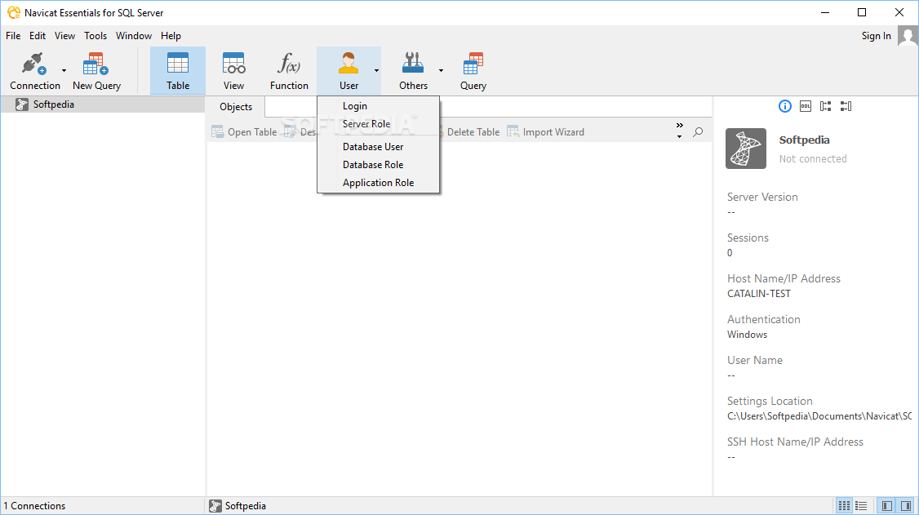Select the Softpedia connection in the tree
Image resolution: width=919 pixels, height=515 pixels.
[x=103, y=104]
